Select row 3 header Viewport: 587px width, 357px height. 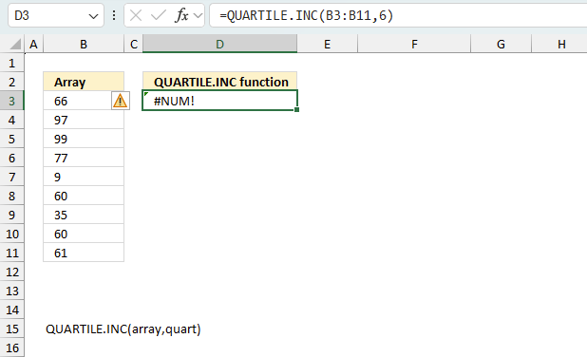pos(12,101)
